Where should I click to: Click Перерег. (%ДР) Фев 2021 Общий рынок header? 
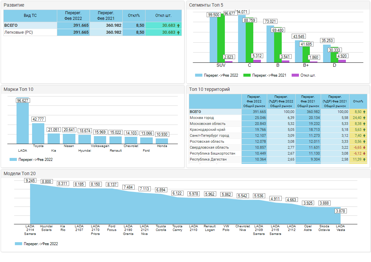click(335, 101)
